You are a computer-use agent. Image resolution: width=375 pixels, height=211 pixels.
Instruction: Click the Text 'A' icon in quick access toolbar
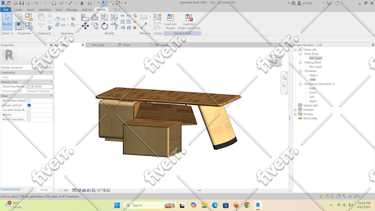coord(82,3)
